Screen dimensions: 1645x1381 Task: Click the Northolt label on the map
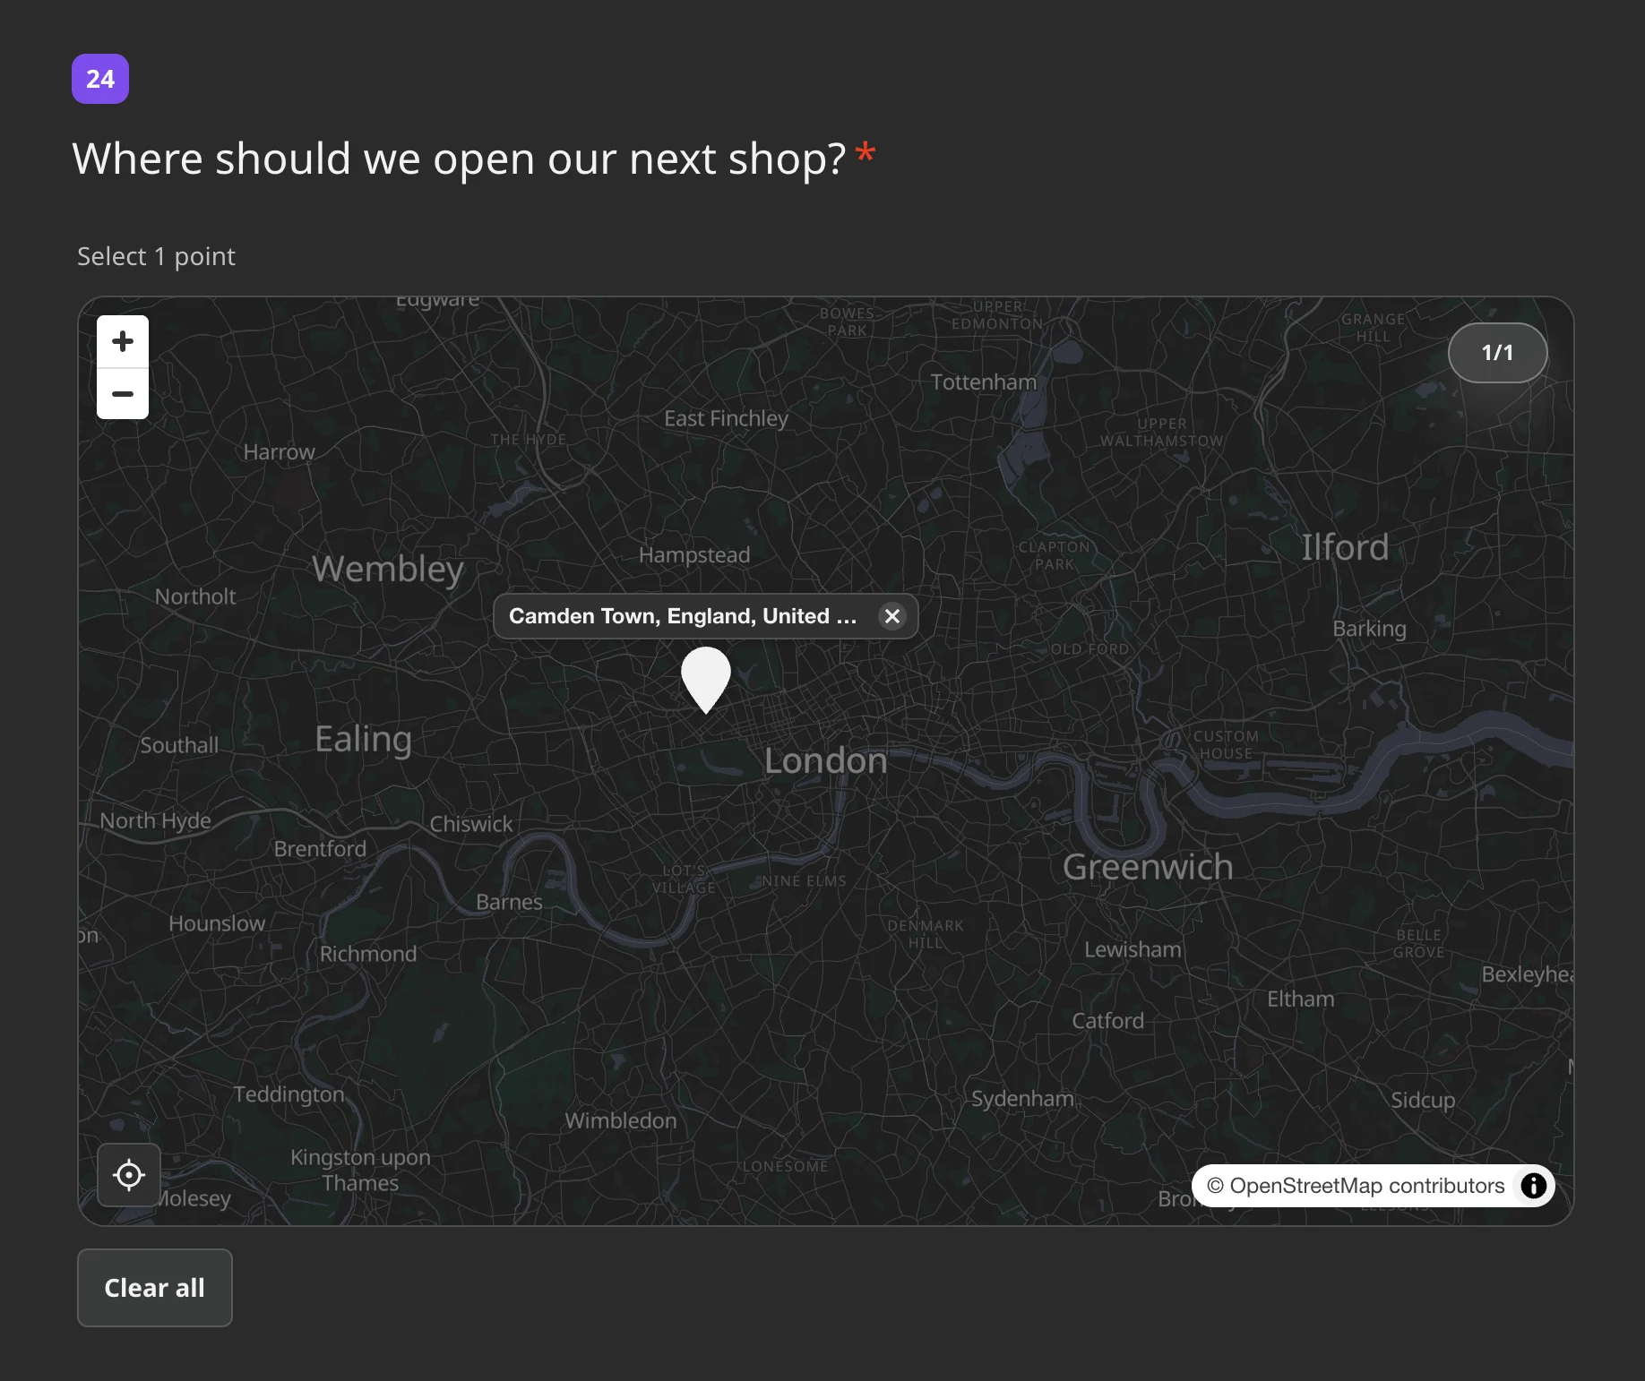(195, 596)
